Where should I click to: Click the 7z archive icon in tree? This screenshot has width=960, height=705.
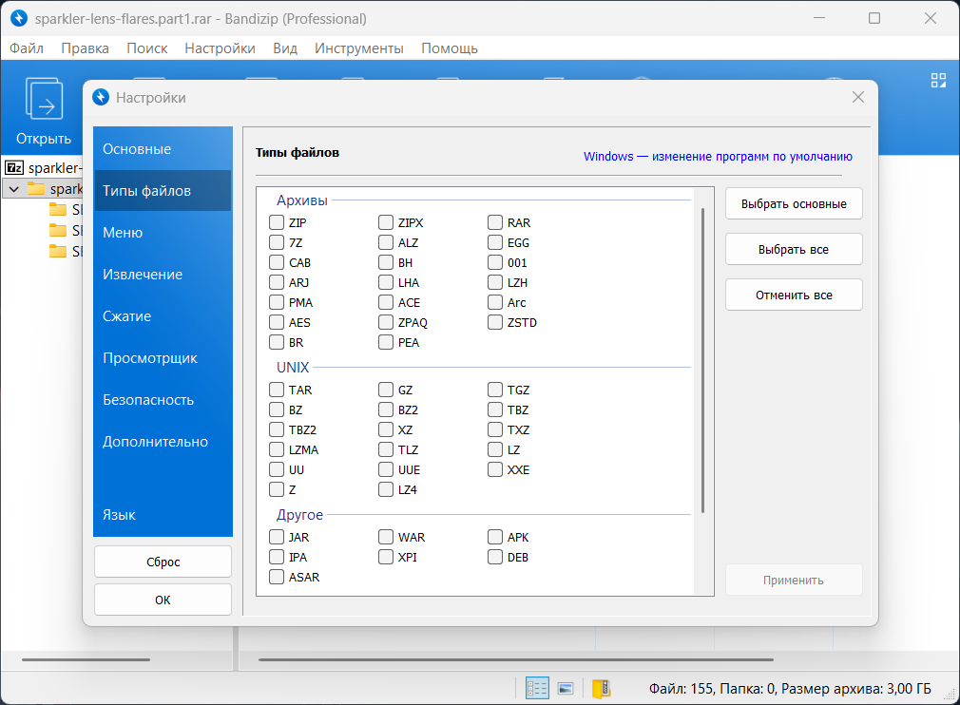click(x=14, y=168)
